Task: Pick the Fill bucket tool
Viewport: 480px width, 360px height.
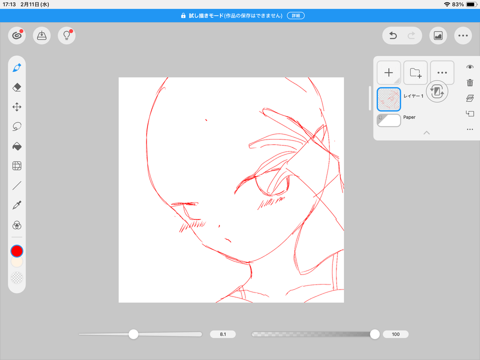Action: [x=17, y=146]
